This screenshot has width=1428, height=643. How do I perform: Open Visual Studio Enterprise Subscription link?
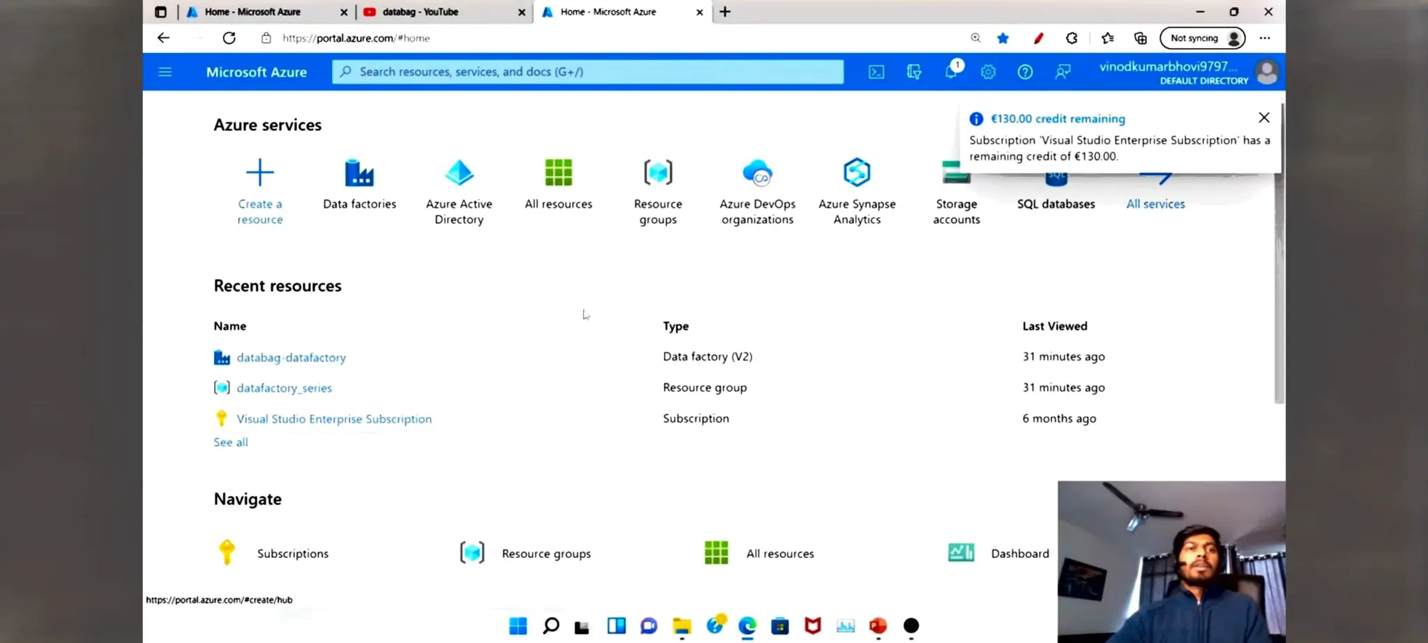coord(334,418)
